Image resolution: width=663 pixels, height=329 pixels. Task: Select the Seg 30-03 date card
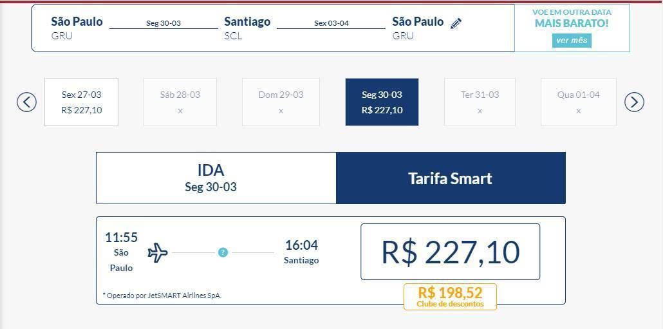382,102
